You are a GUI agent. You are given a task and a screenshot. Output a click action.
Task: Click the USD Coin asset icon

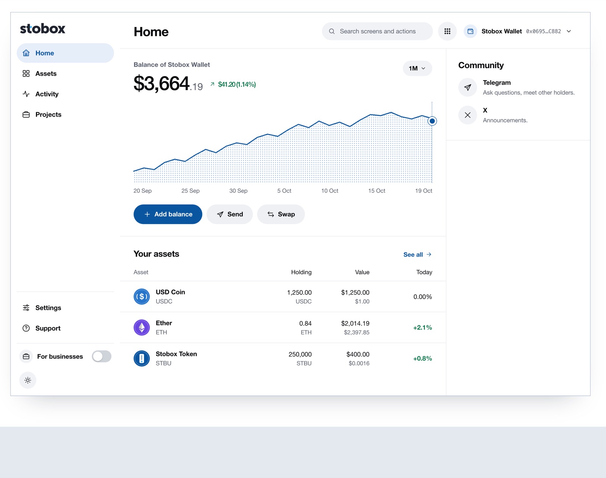142,297
